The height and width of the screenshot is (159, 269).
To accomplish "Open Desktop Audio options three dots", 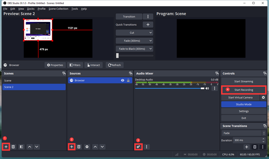I will click(x=214, y=88).
